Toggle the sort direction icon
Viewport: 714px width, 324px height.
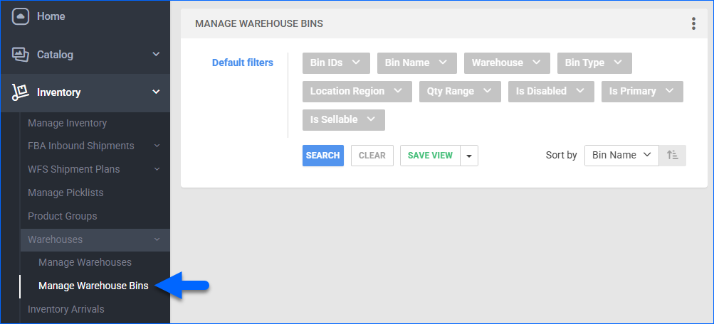coord(673,155)
